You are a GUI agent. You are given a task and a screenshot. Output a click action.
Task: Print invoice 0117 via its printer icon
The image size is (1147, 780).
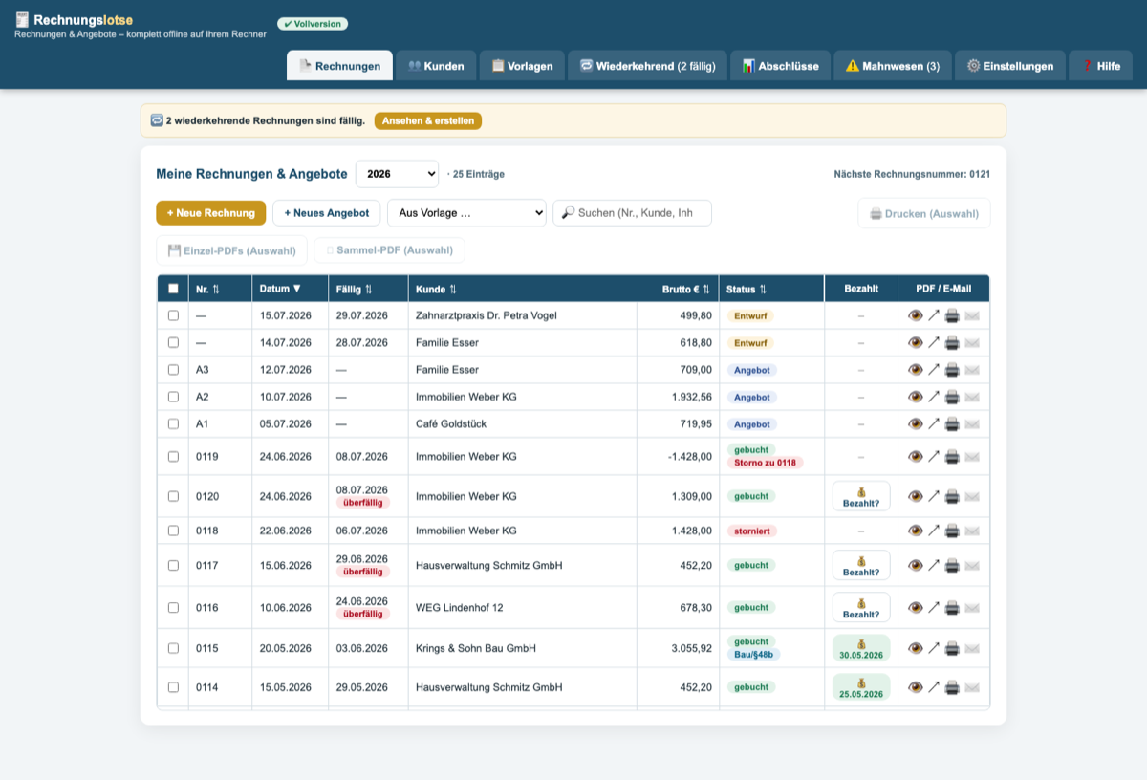pos(952,565)
